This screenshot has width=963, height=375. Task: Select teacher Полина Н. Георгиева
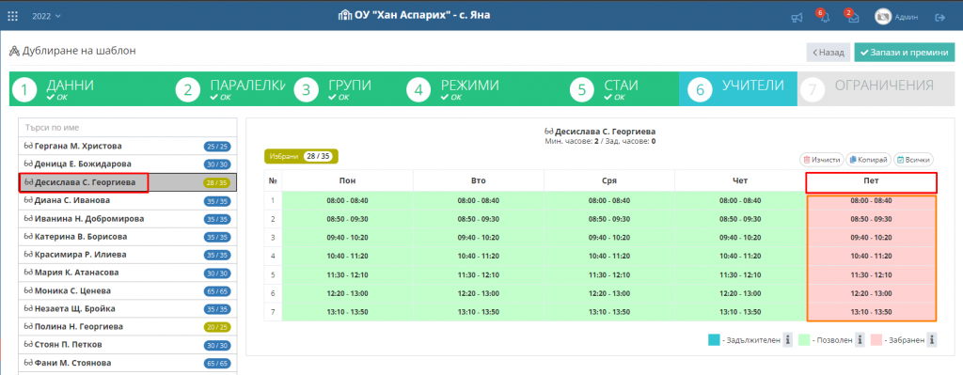coord(128,327)
